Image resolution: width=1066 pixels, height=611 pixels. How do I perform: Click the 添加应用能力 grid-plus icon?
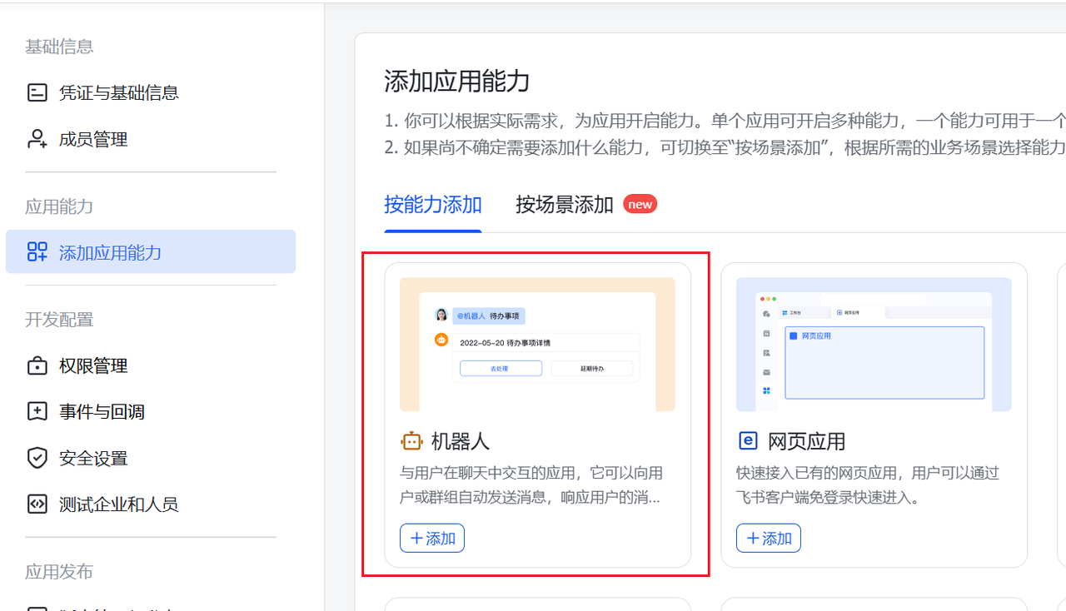(37, 252)
